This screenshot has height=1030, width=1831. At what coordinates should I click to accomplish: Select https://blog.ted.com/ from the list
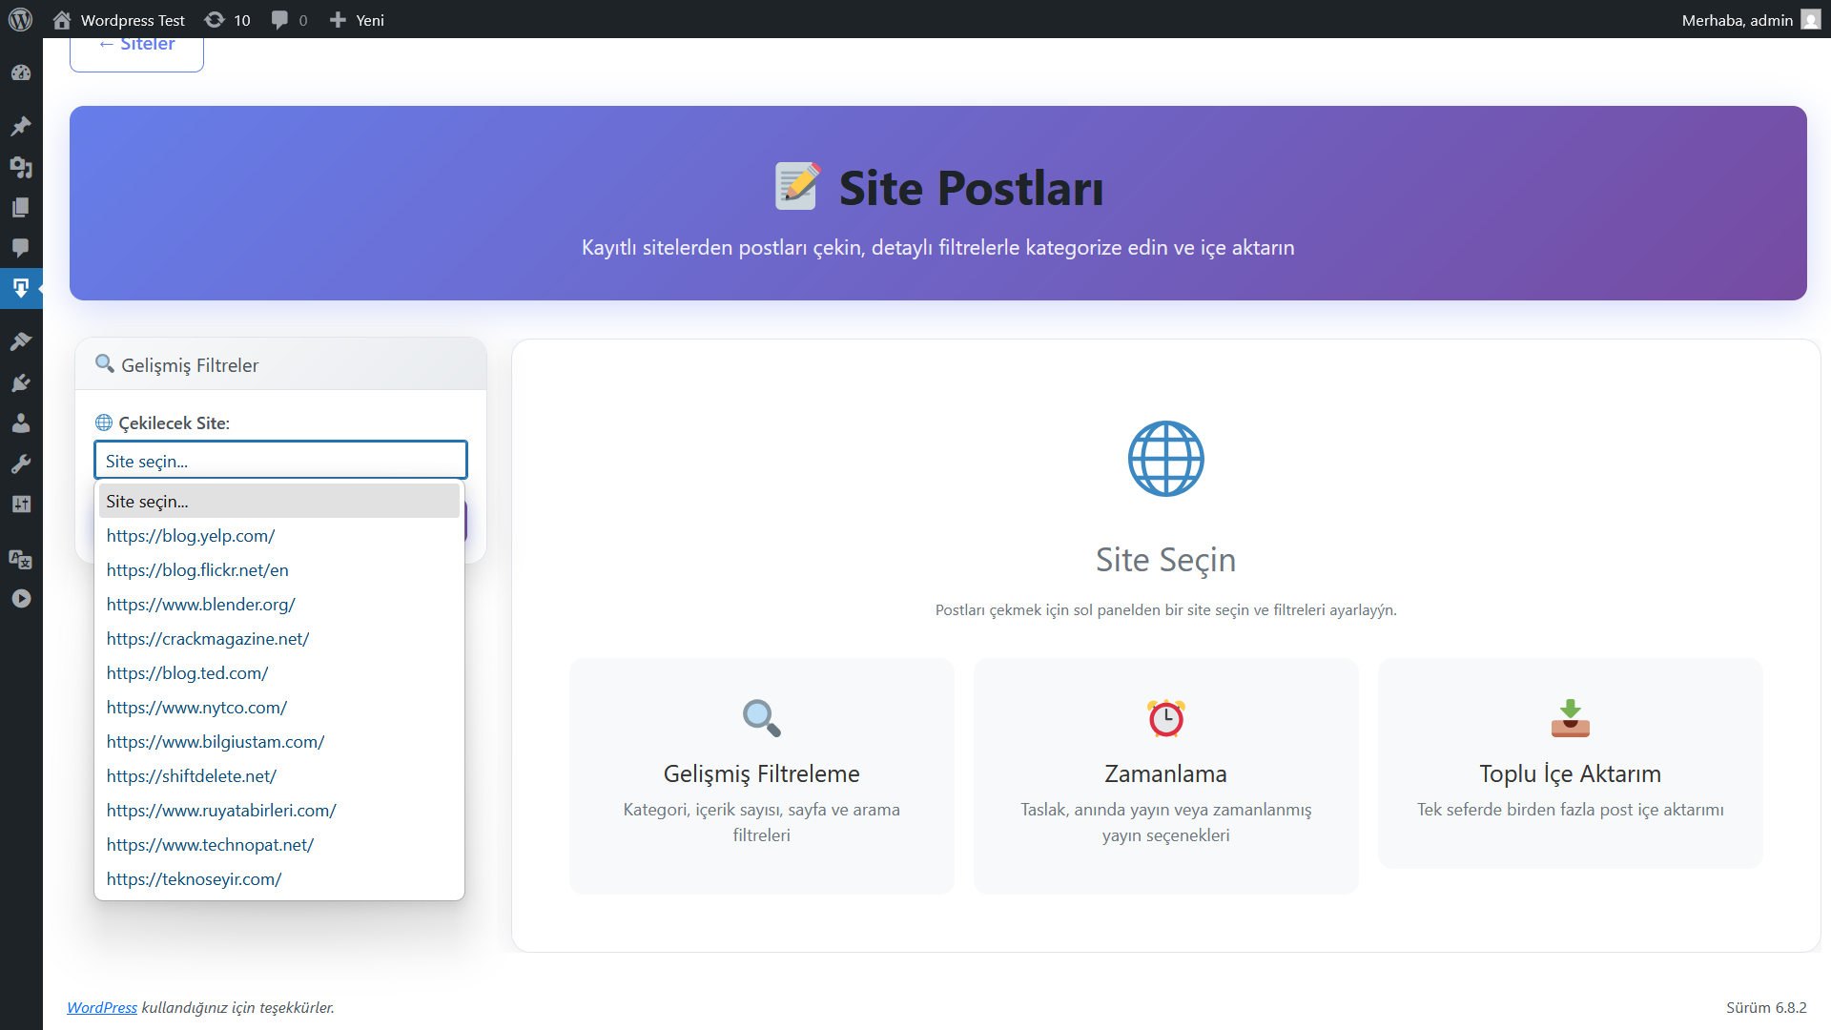[279, 672]
